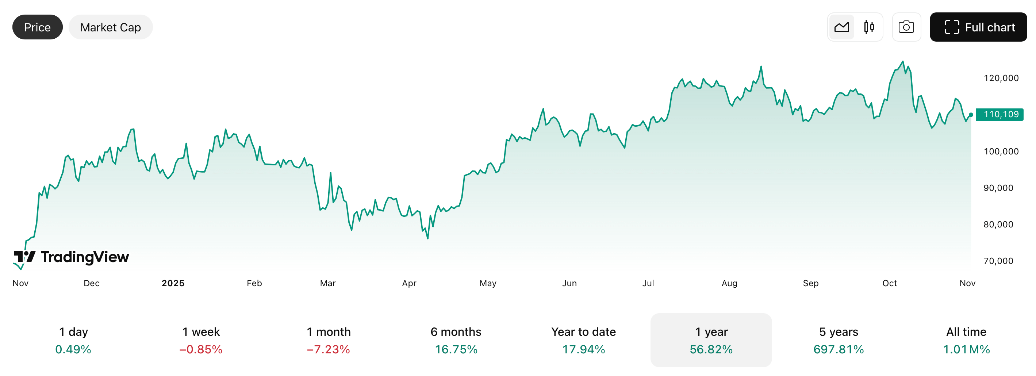Click the current price label 110,109
The height and width of the screenshot is (376, 1036).
1001,115
